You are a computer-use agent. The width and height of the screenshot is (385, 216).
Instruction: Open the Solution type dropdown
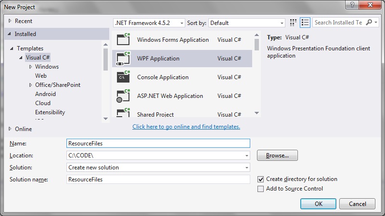point(247,168)
